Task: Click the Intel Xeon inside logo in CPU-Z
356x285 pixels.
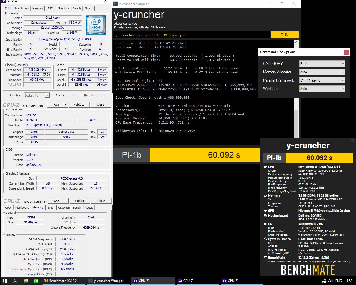Action: point(96,25)
